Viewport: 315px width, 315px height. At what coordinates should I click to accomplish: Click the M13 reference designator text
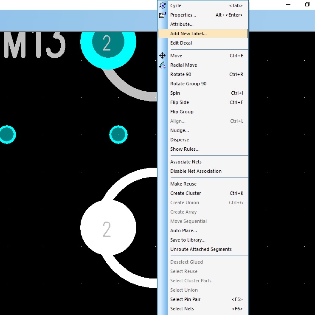[x=34, y=45]
